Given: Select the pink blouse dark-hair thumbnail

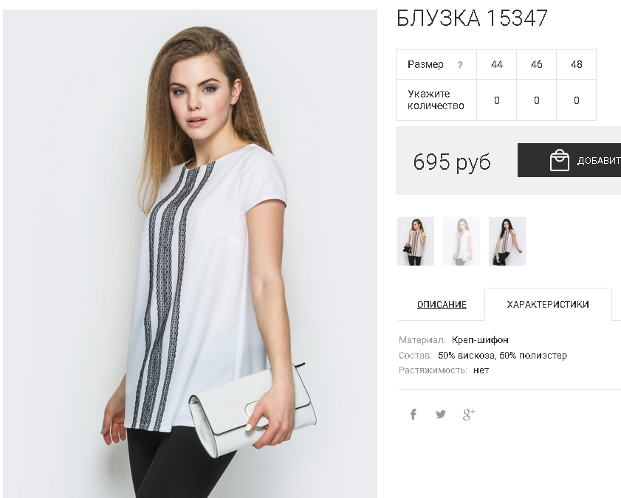Looking at the screenshot, I should tap(507, 241).
